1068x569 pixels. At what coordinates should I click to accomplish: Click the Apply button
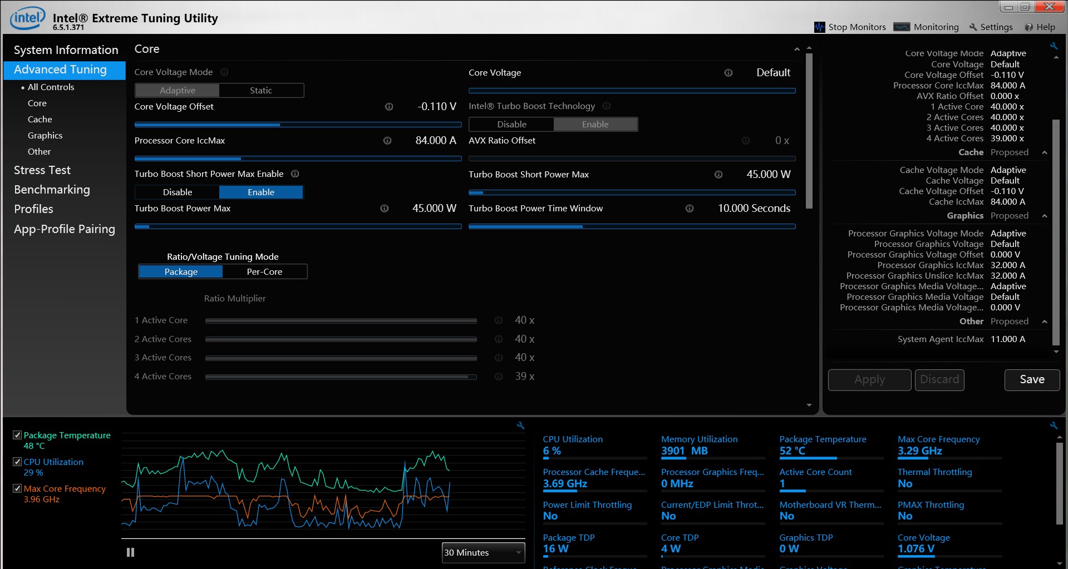(x=869, y=380)
